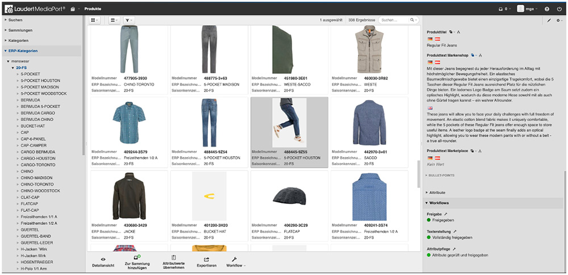Select the German flag under Produkttitel
The width and height of the screenshot is (568, 275).
430,39
